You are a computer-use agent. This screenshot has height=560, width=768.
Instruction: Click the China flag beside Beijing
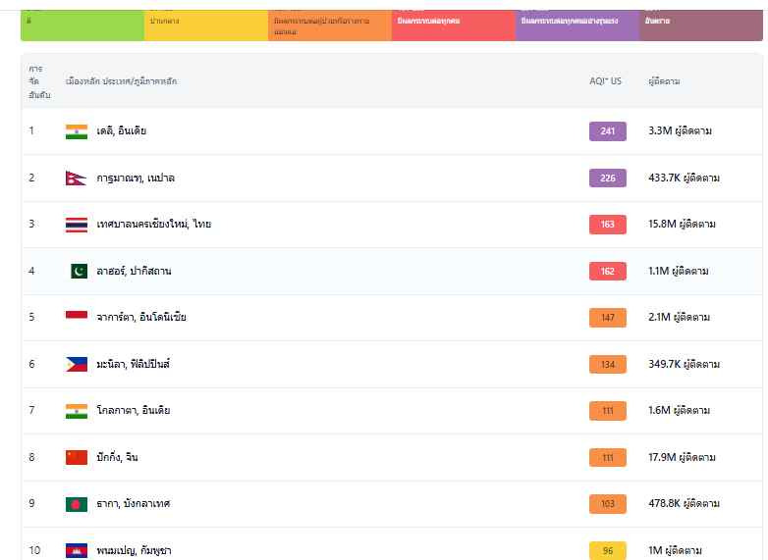point(77,457)
